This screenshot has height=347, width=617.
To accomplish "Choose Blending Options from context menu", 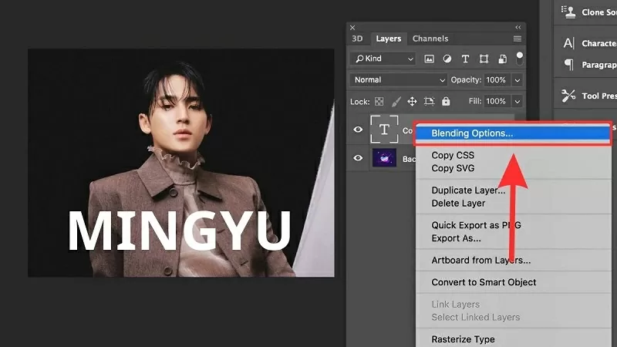I will pyautogui.click(x=472, y=133).
